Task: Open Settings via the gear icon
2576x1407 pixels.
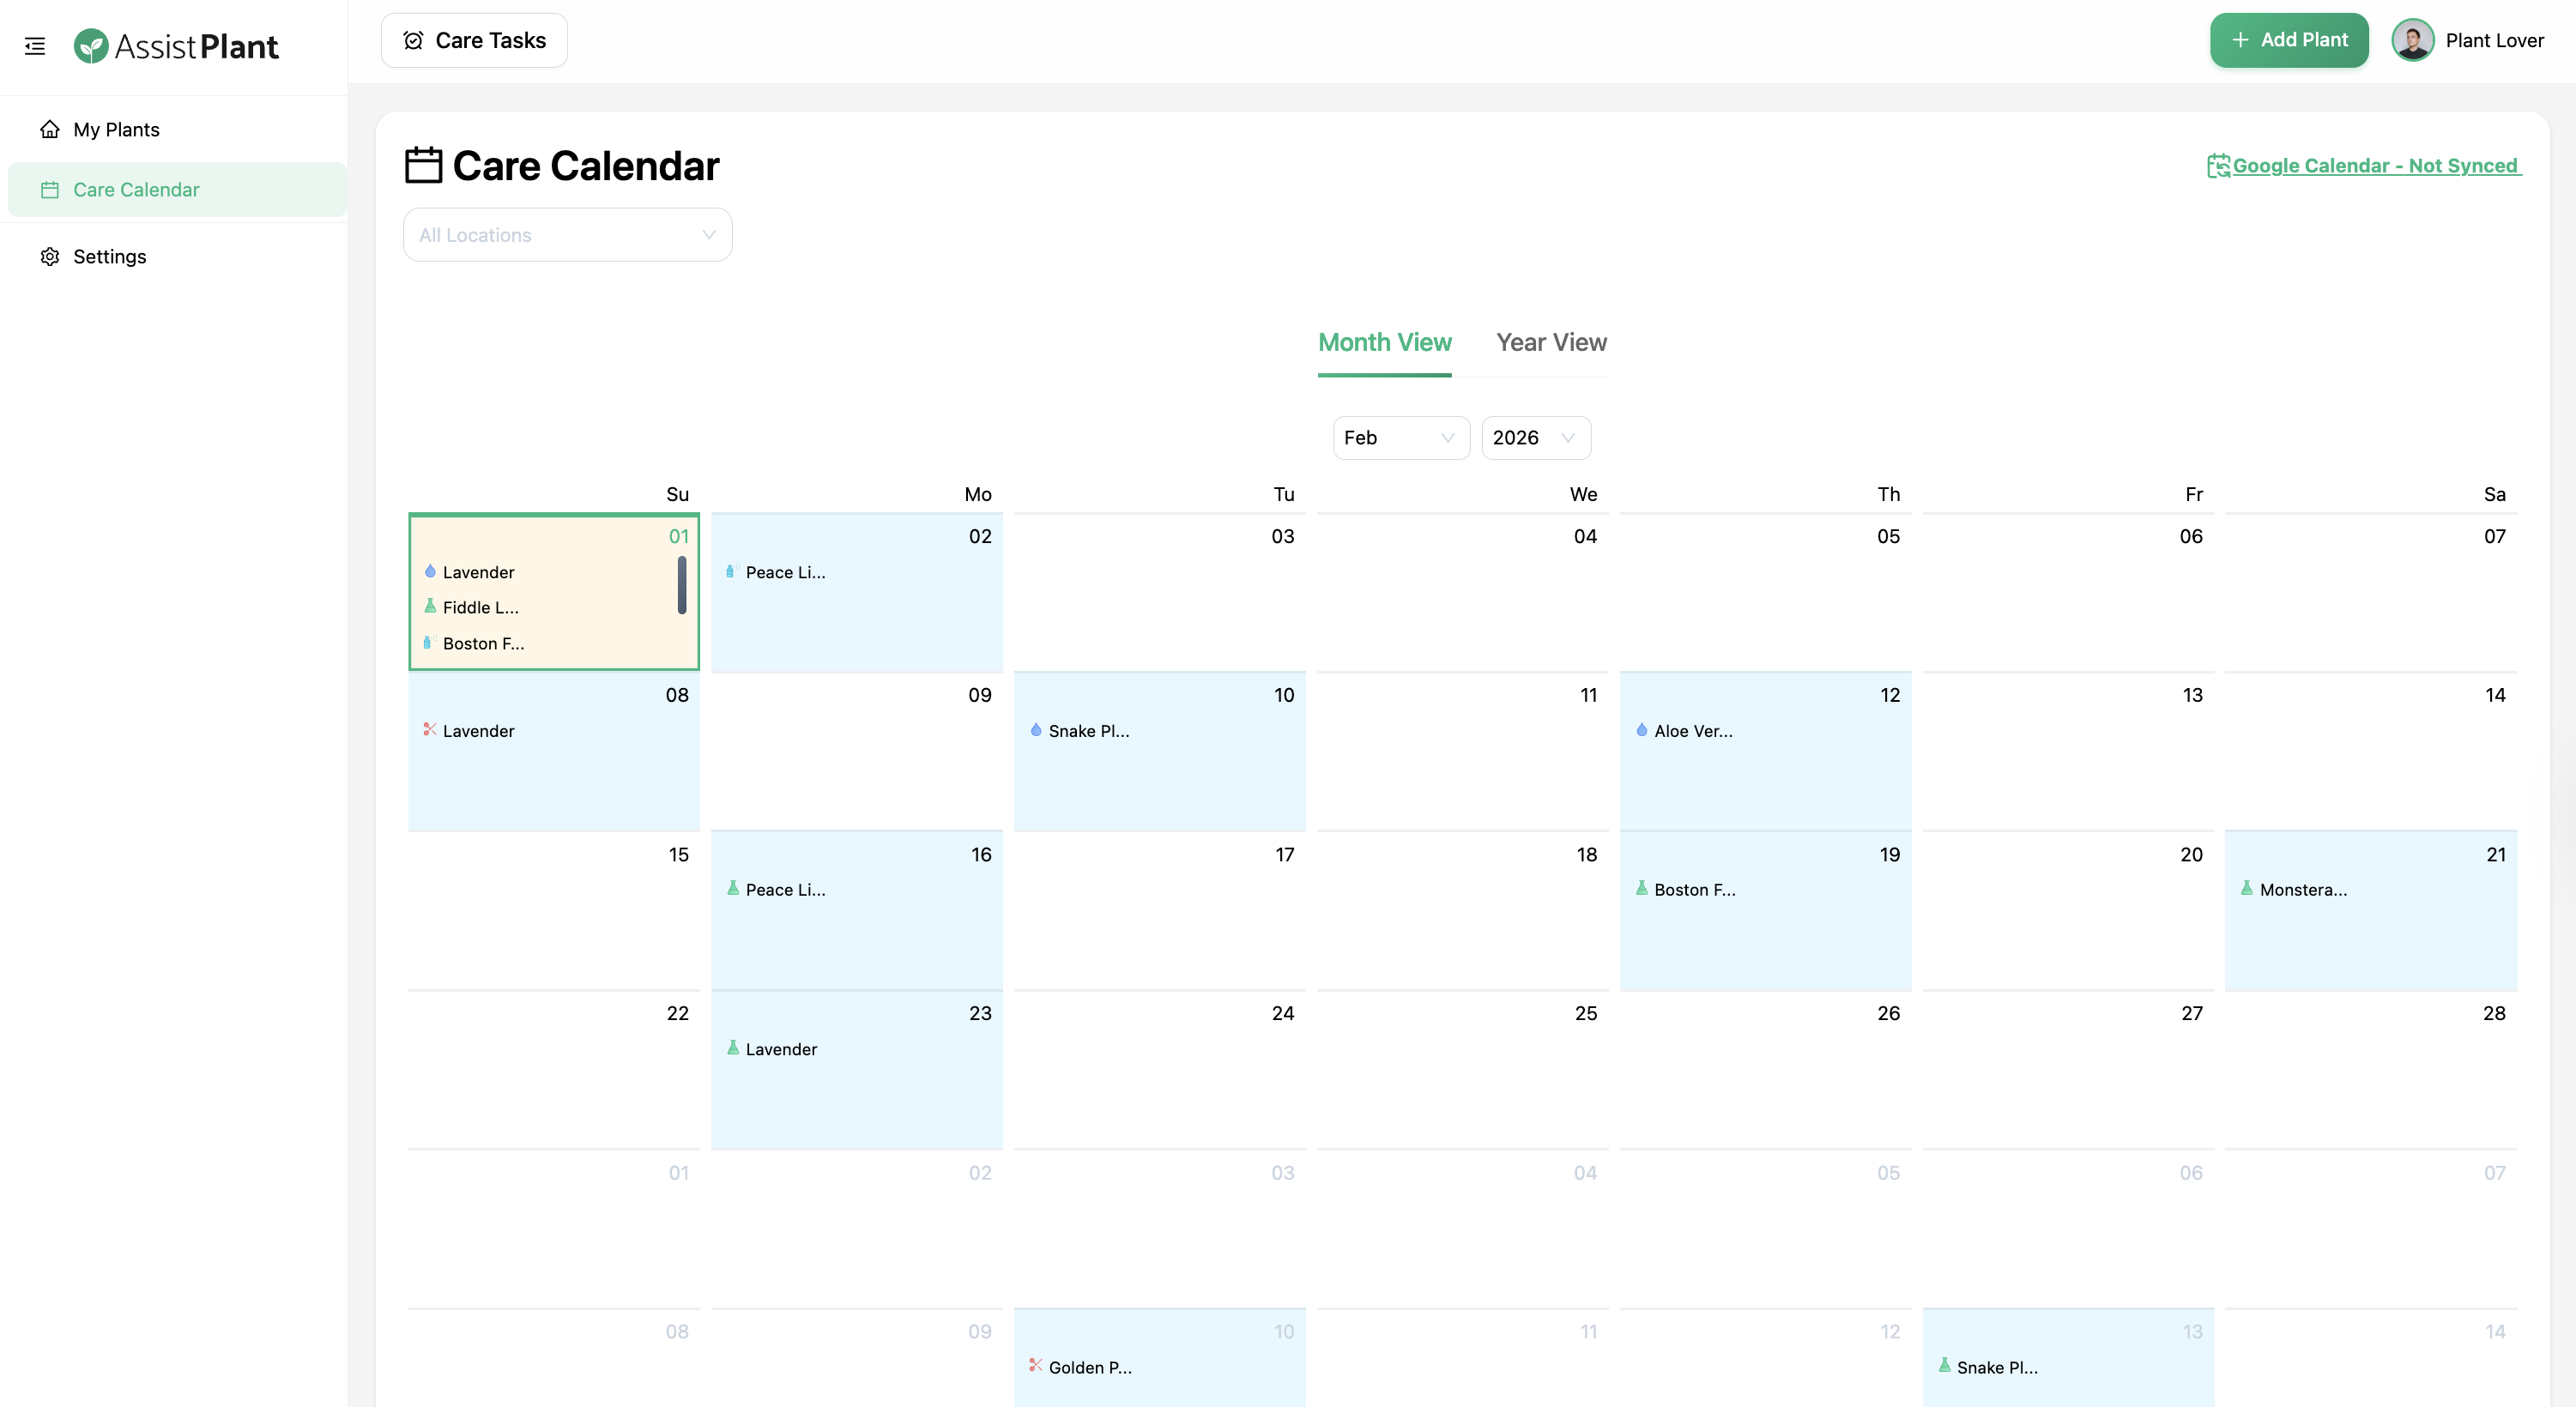Action: (x=50, y=256)
